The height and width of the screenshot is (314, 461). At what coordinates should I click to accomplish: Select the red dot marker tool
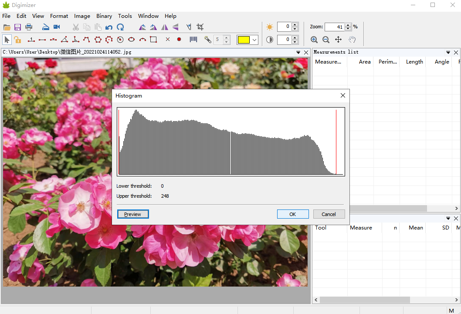[179, 39]
